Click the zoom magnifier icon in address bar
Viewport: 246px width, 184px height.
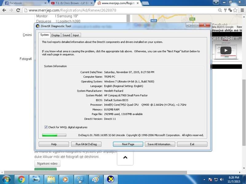coord(220,10)
